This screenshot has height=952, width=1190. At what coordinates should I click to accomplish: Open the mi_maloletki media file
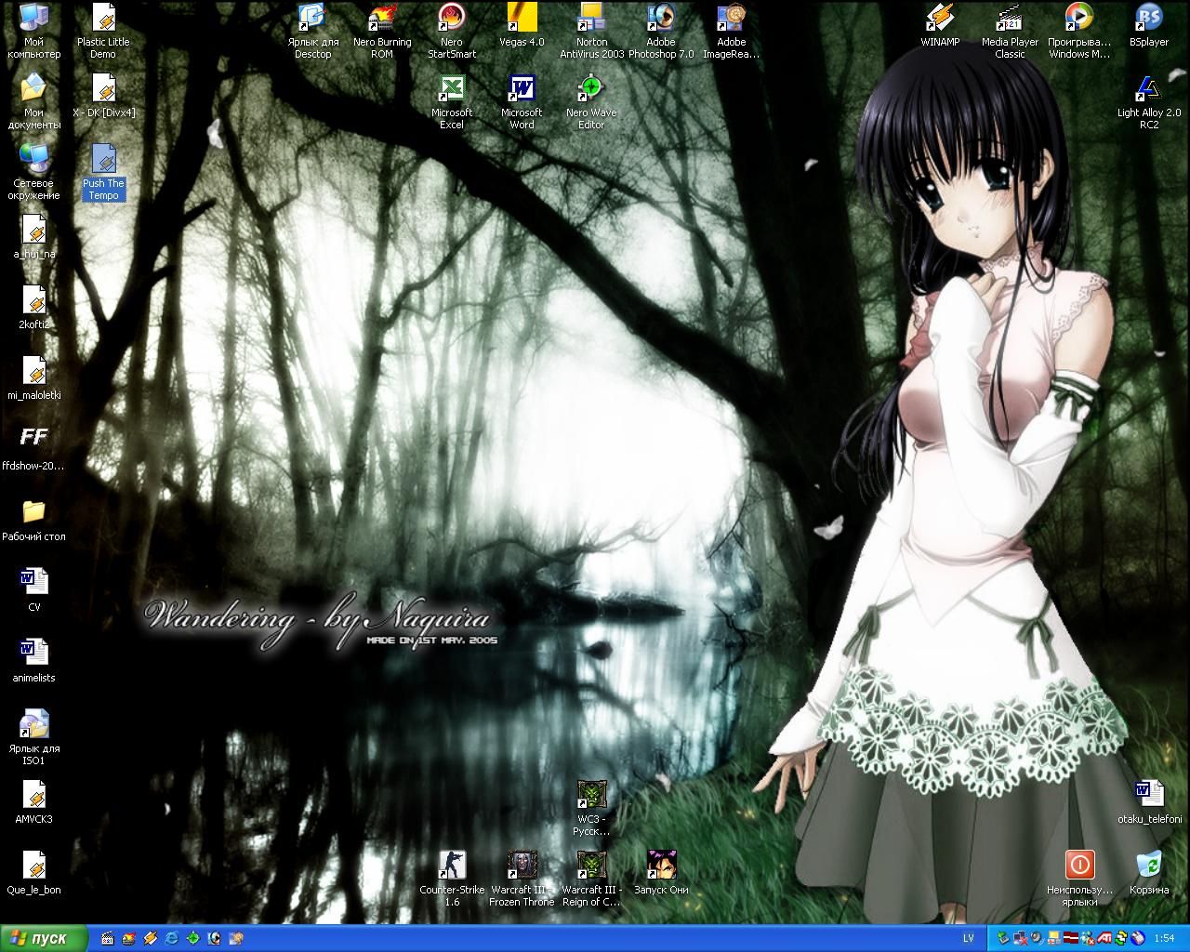tap(33, 379)
